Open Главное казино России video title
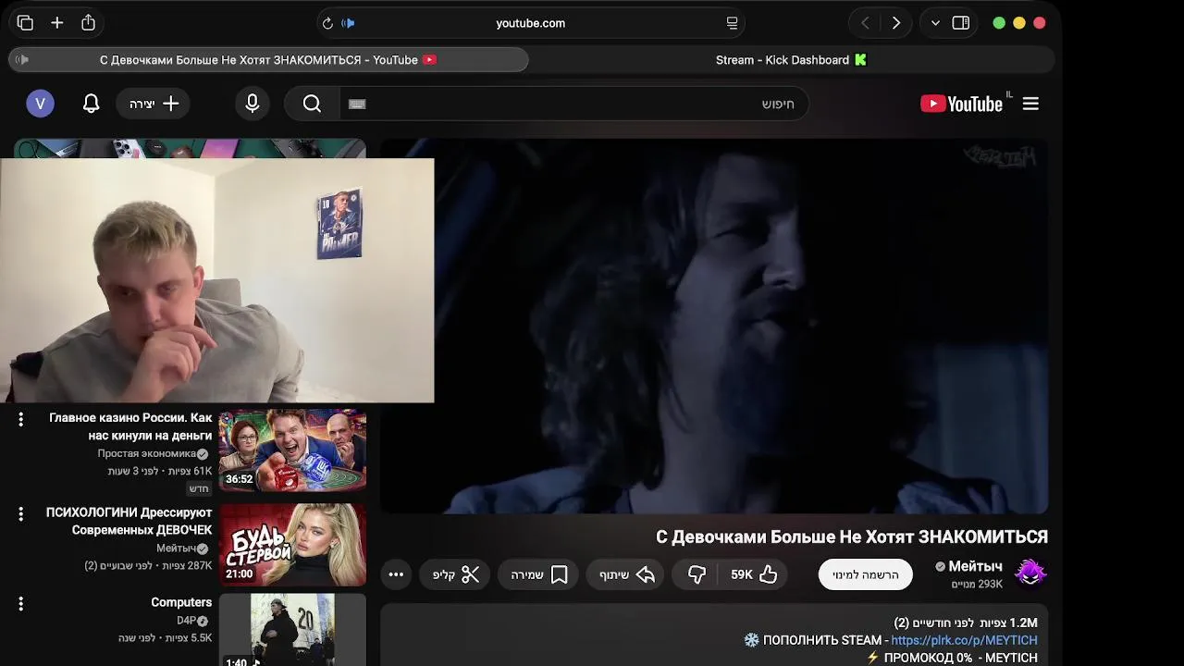The height and width of the screenshot is (666, 1184). (x=130, y=426)
